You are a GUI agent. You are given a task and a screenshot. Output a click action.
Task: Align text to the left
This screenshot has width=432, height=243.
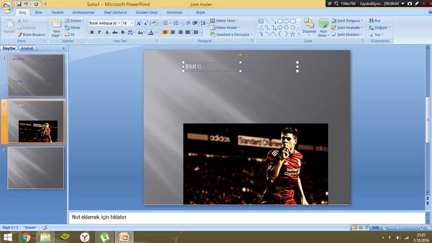point(165,32)
